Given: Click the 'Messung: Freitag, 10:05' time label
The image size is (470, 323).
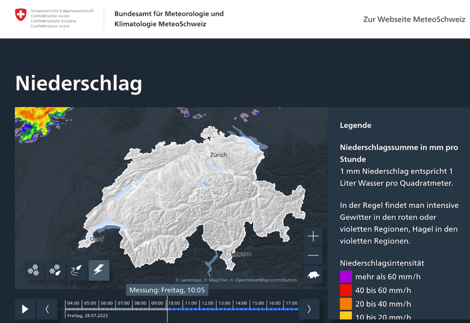Looking at the screenshot, I should click(x=167, y=290).
